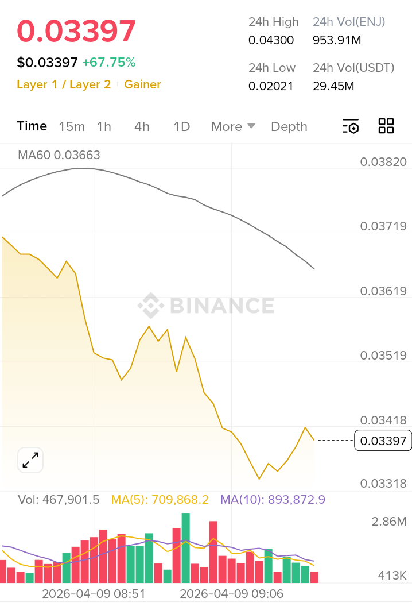Open the chart indicator settings icon

pyautogui.click(x=351, y=126)
